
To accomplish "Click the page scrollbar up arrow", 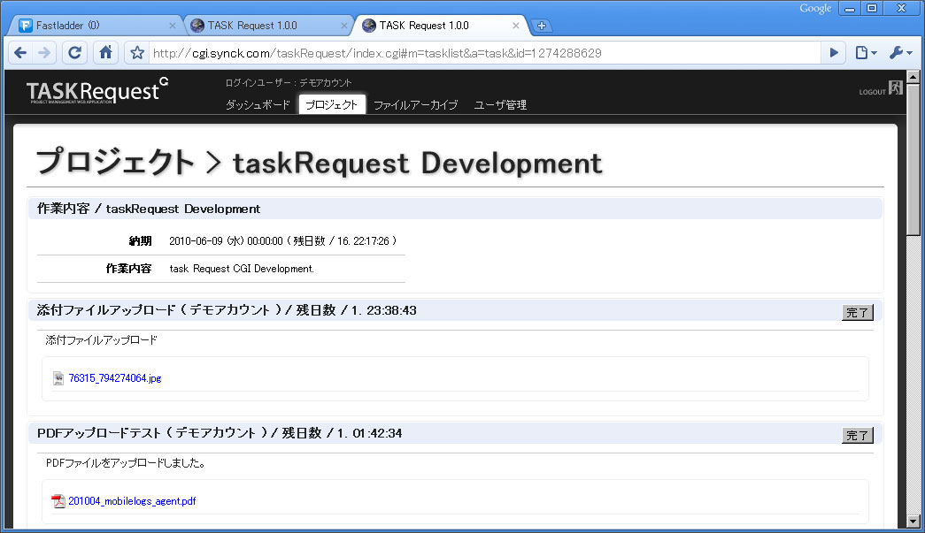I will click(x=913, y=77).
